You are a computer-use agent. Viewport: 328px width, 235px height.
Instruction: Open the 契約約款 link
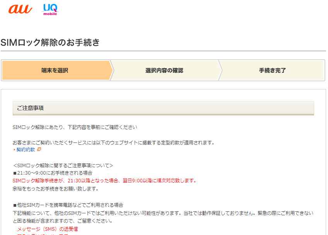pyautogui.click(x=25, y=149)
